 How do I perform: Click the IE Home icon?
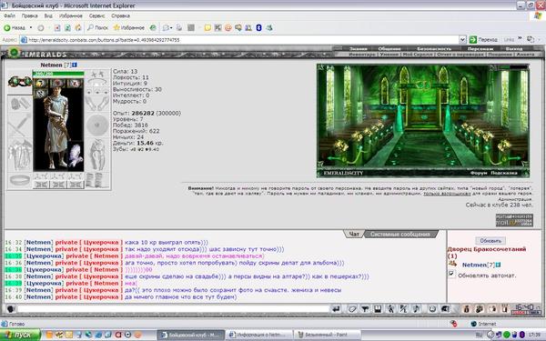coord(78,28)
